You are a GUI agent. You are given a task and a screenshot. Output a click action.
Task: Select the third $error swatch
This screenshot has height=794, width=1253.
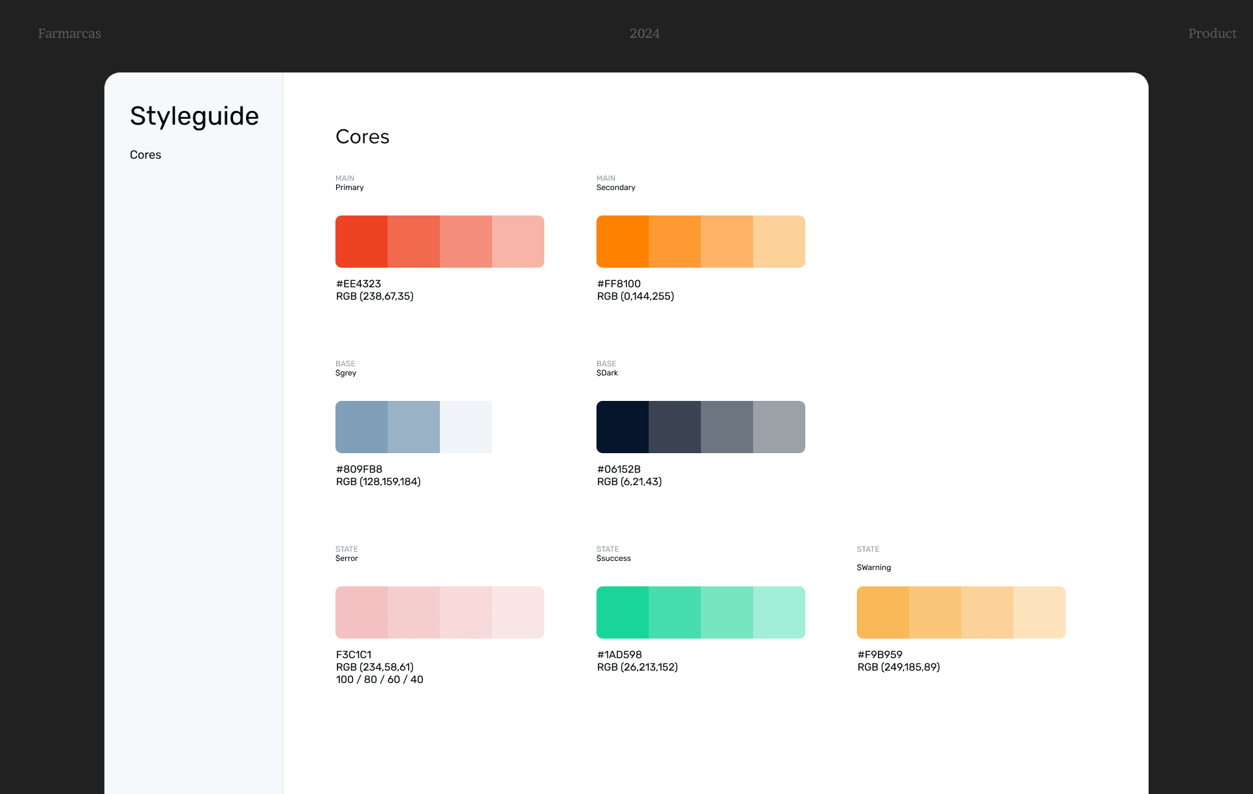pos(466,612)
